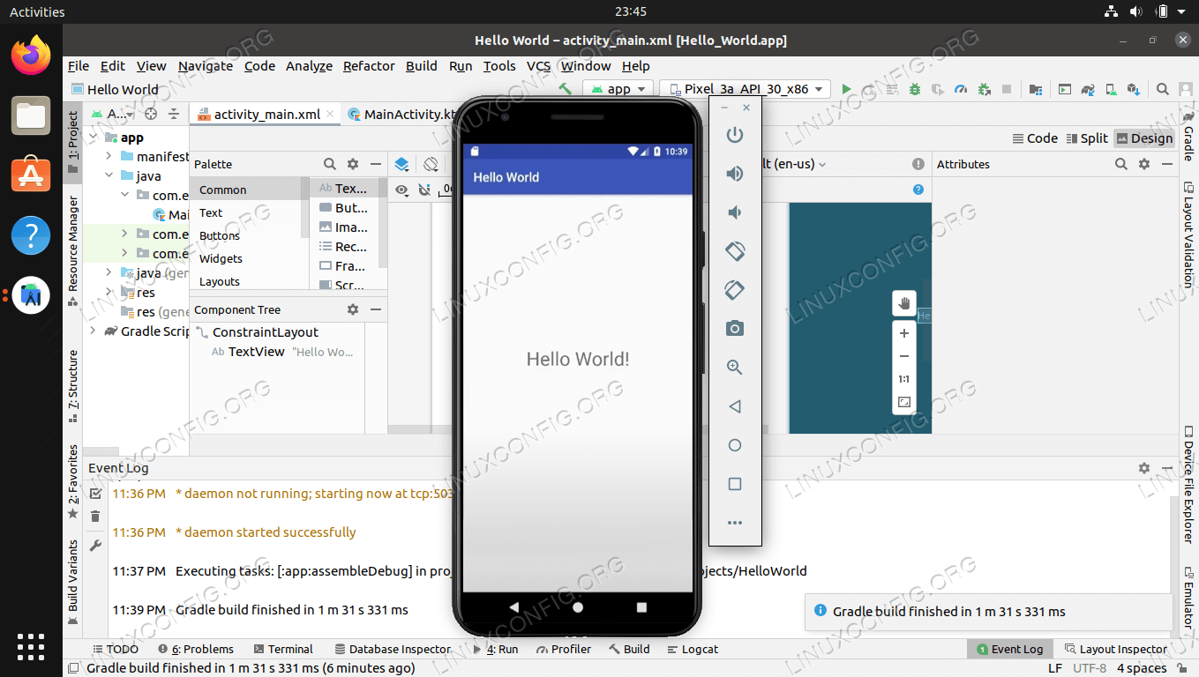Expand Gradle Scripts in project tree
Screen dimensions: 1199x677
(x=93, y=331)
